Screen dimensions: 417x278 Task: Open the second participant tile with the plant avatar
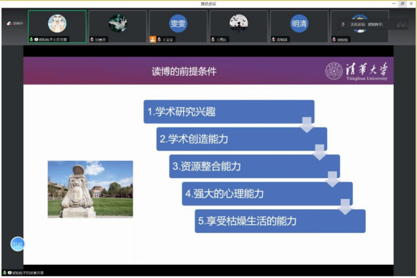pos(118,26)
